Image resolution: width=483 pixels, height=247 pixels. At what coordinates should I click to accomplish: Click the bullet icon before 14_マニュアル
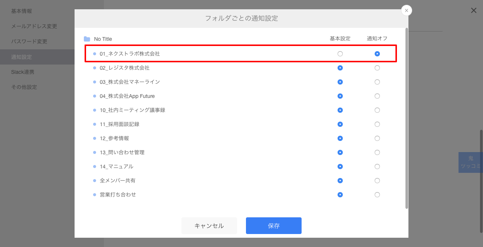click(x=95, y=167)
